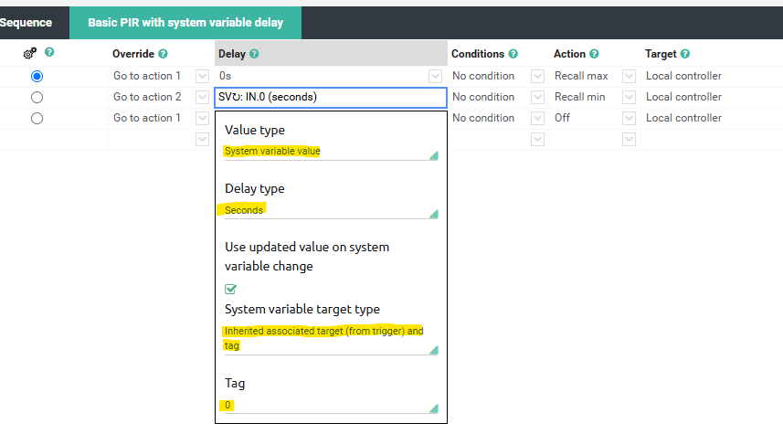Open help icon next to gears icon
The width and height of the screenshot is (783, 434).
pyautogui.click(x=49, y=52)
